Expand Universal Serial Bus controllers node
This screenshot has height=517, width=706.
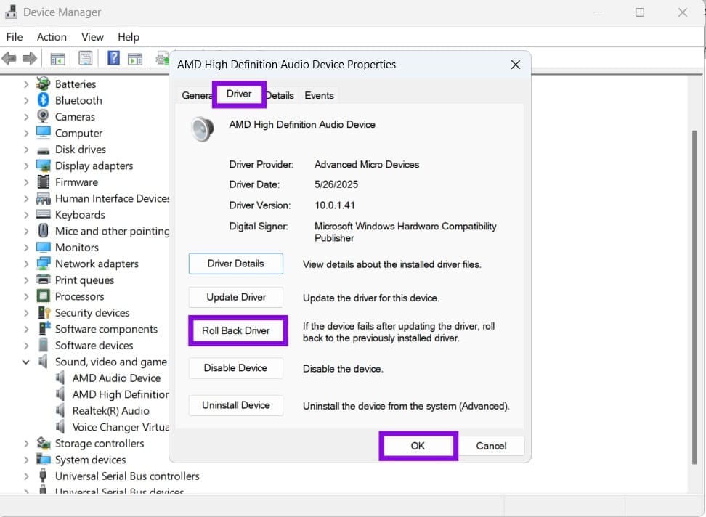(26, 476)
